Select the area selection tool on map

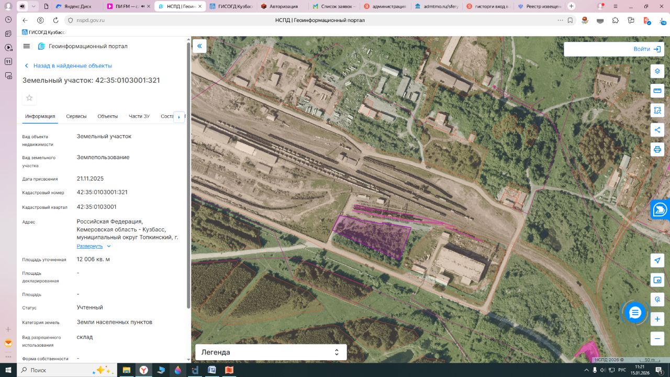657,110
